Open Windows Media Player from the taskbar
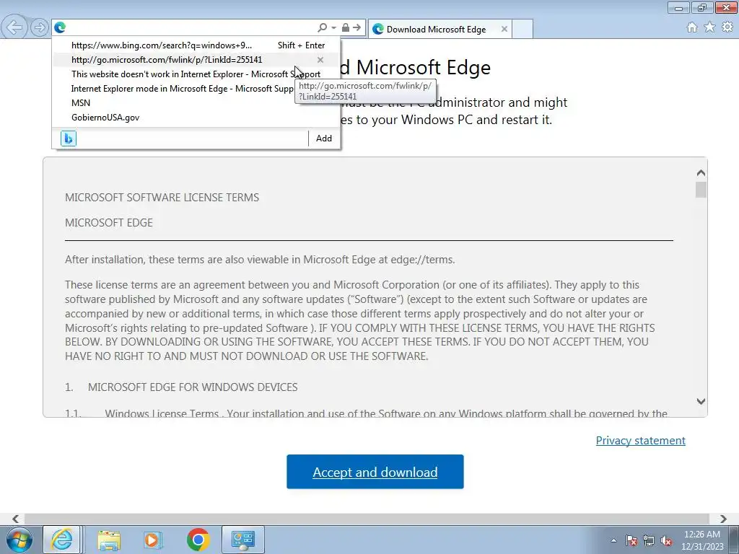 [x=153, y=540]
